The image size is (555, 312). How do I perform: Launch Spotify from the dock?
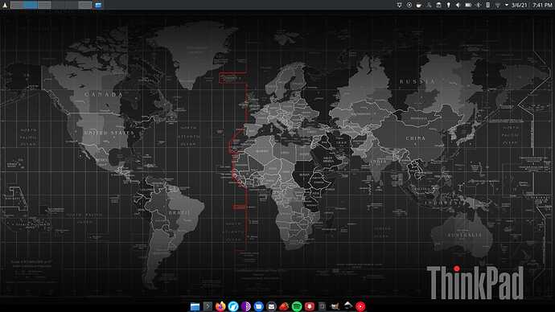click(x=297, y=306)
